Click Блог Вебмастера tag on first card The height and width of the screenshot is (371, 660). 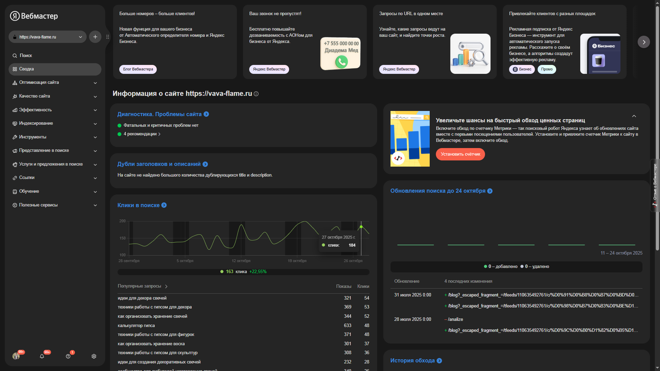coord(138,69)
